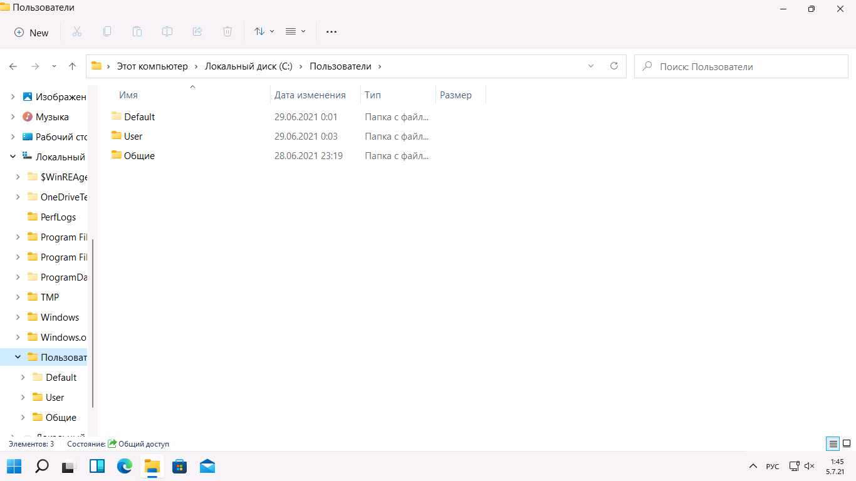This screenshot has height=481, width=856.
Task: Click date 28.06.2021 23:19 cell
Action: click(x=308, y=156)
